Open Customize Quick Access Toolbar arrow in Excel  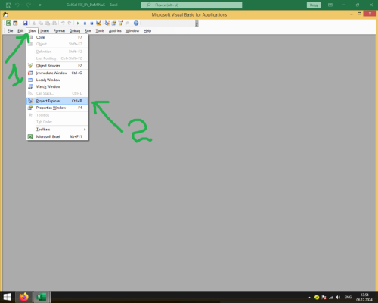(40, 5)
